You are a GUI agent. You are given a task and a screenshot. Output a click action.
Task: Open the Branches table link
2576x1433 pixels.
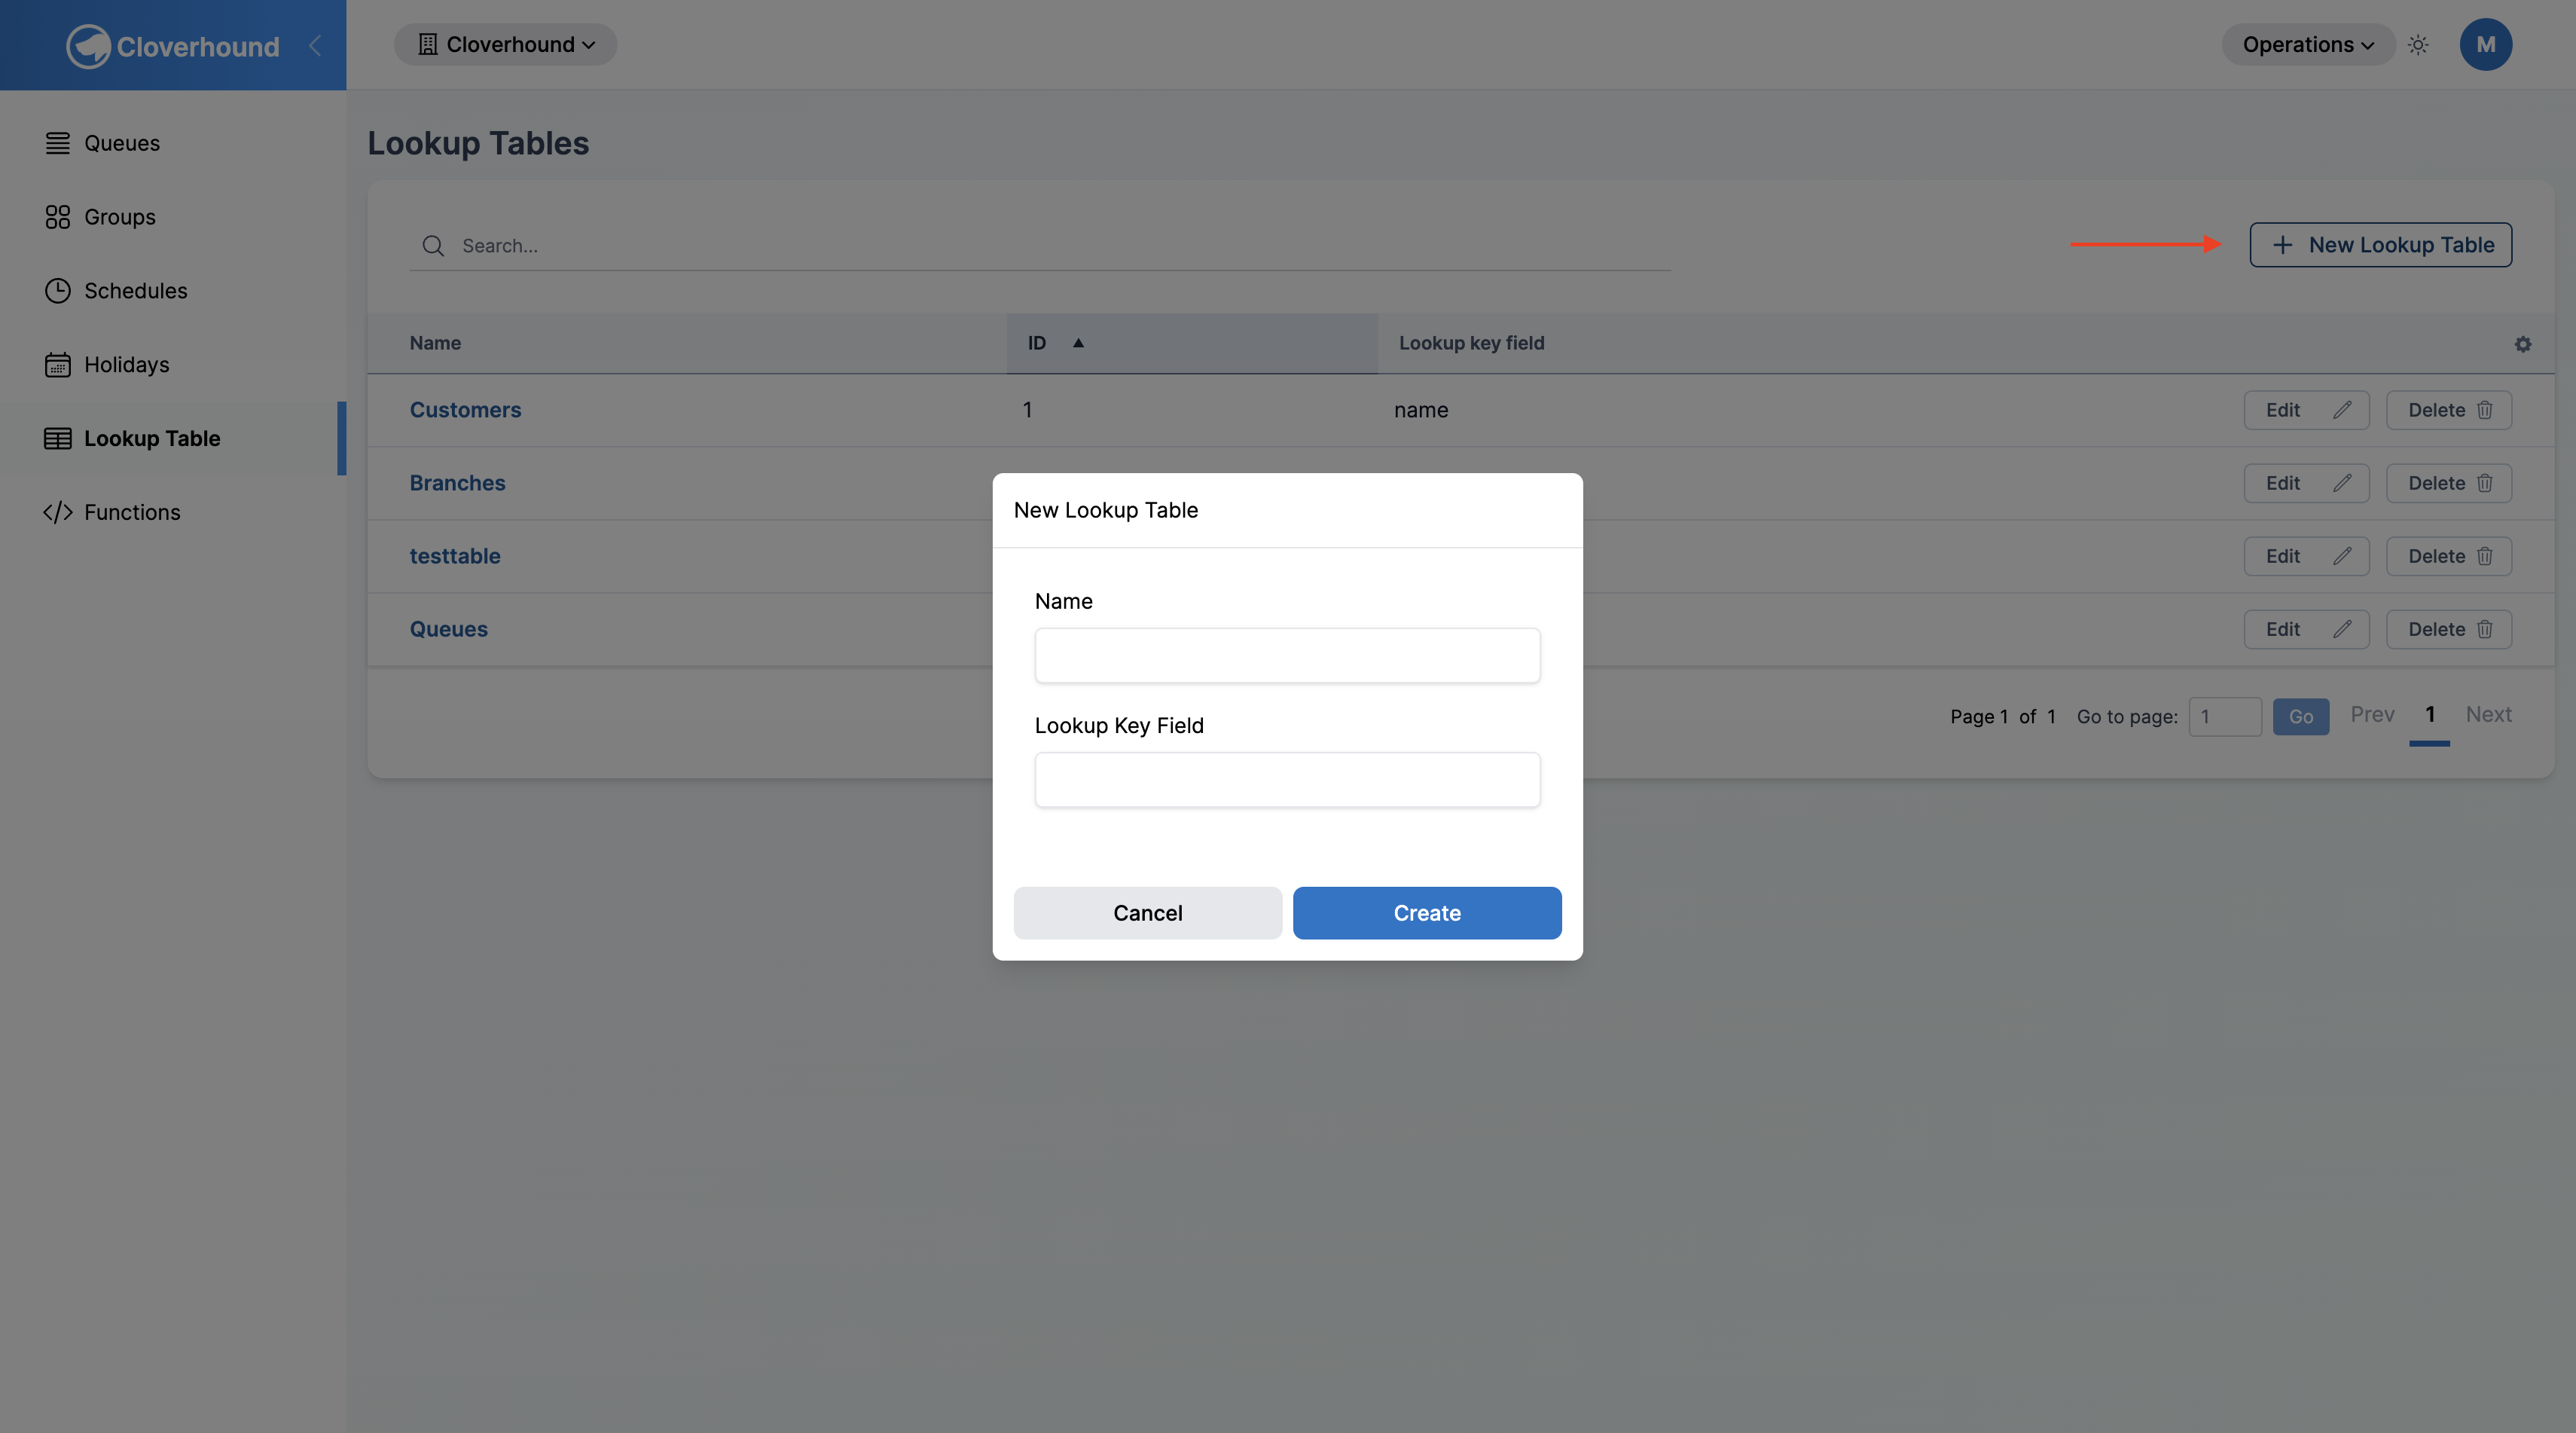click(457, 483)
